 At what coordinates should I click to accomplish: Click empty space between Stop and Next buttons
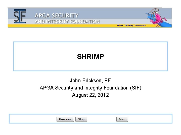102,119
